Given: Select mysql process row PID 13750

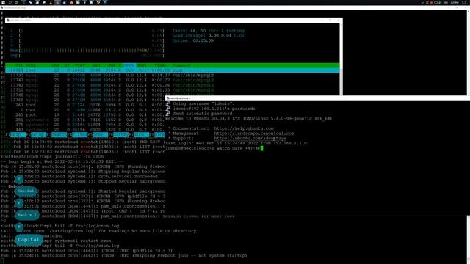Looking at the screenshot, I should 173,90.
